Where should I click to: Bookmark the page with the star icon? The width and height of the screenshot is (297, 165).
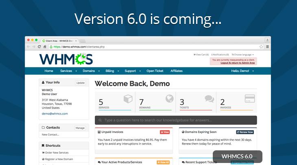[x=261, y=47]
